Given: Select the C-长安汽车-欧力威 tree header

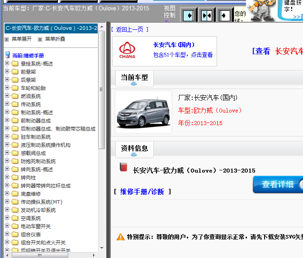Looking at the screenshot, I should (51, 28).
